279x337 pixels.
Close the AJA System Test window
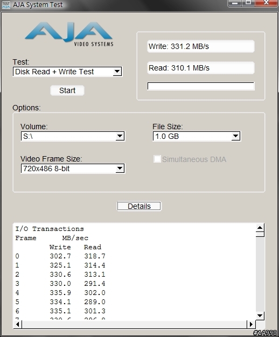(x=266, y=3)
